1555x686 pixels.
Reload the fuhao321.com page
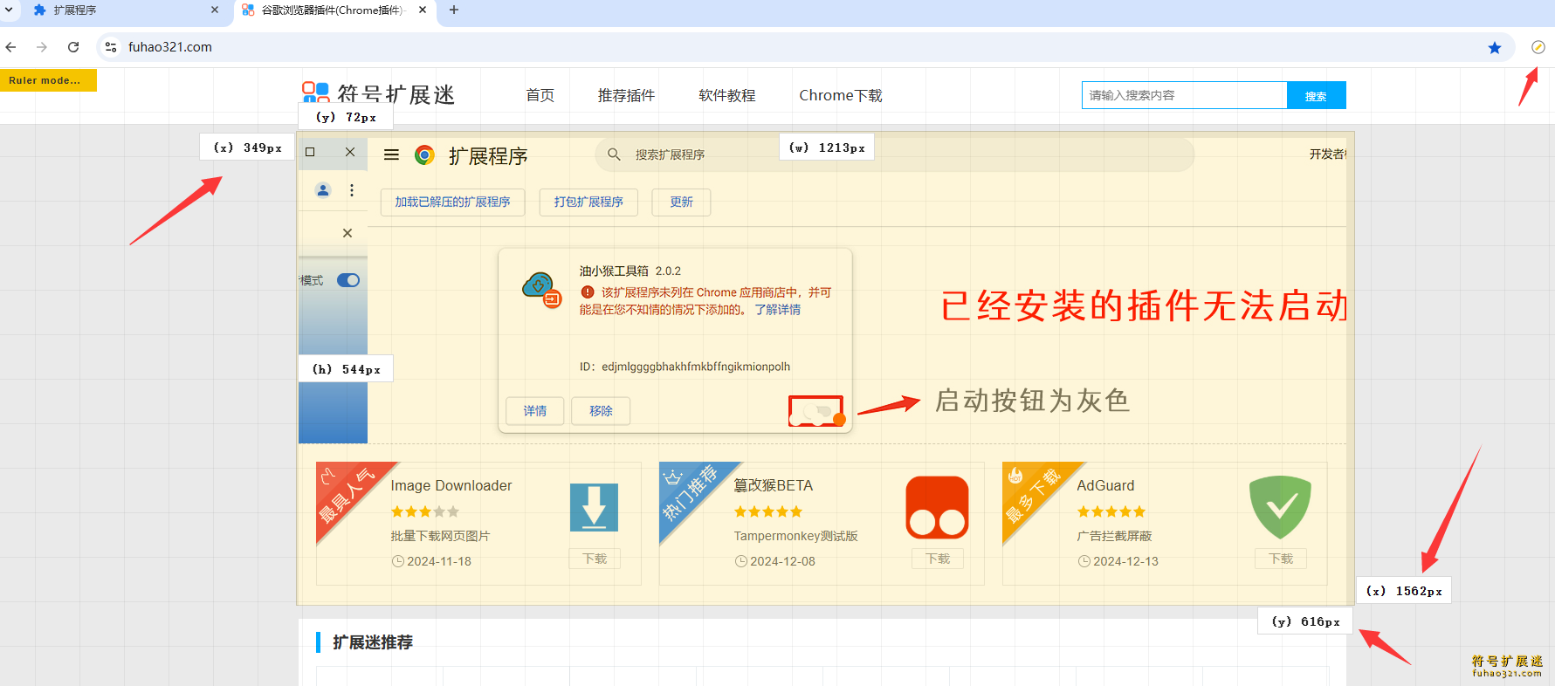[73, 47]
